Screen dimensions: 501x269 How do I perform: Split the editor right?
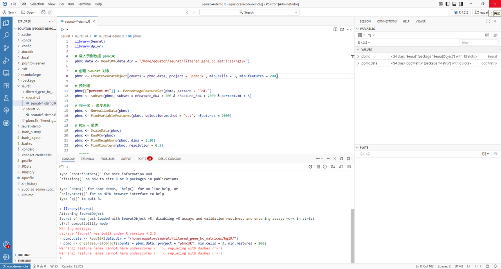tap(335, 29)
